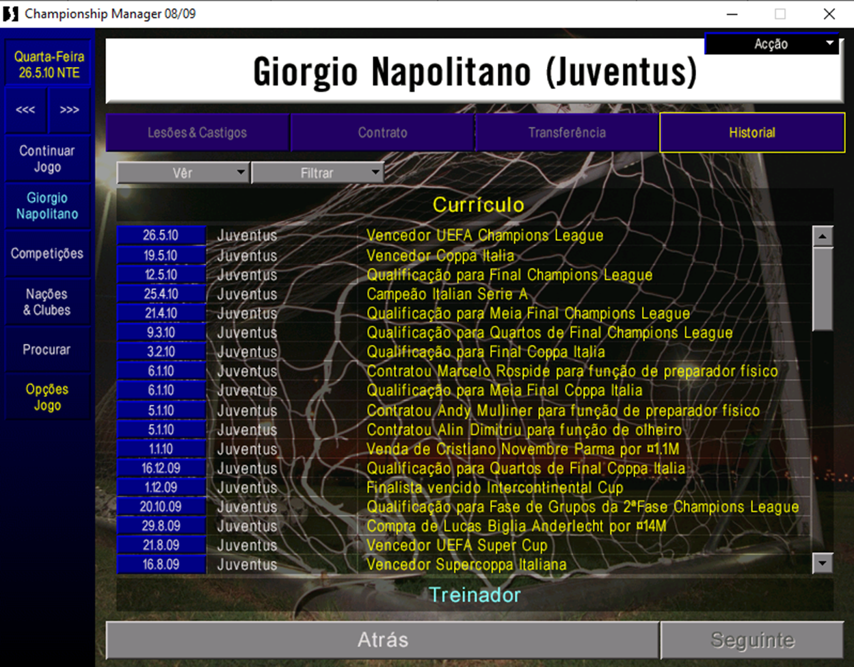Click the 16.12.09 date cell
The height and width of the screenshot is (667, 854).
pyautogui.click(x=161, y=468)
